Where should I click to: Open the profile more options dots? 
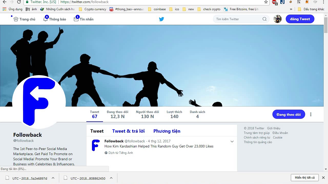coord(311,114)
